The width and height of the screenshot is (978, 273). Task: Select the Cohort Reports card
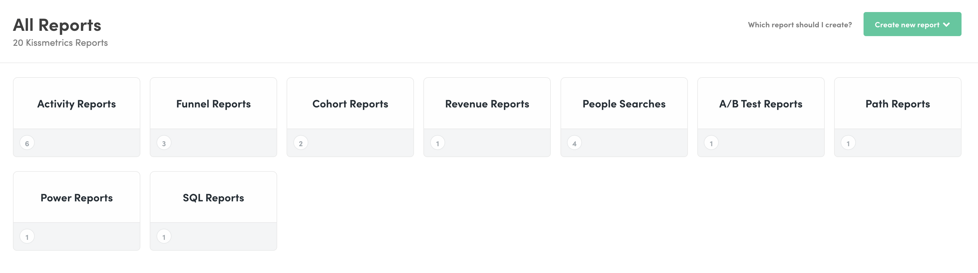[350, 104]
